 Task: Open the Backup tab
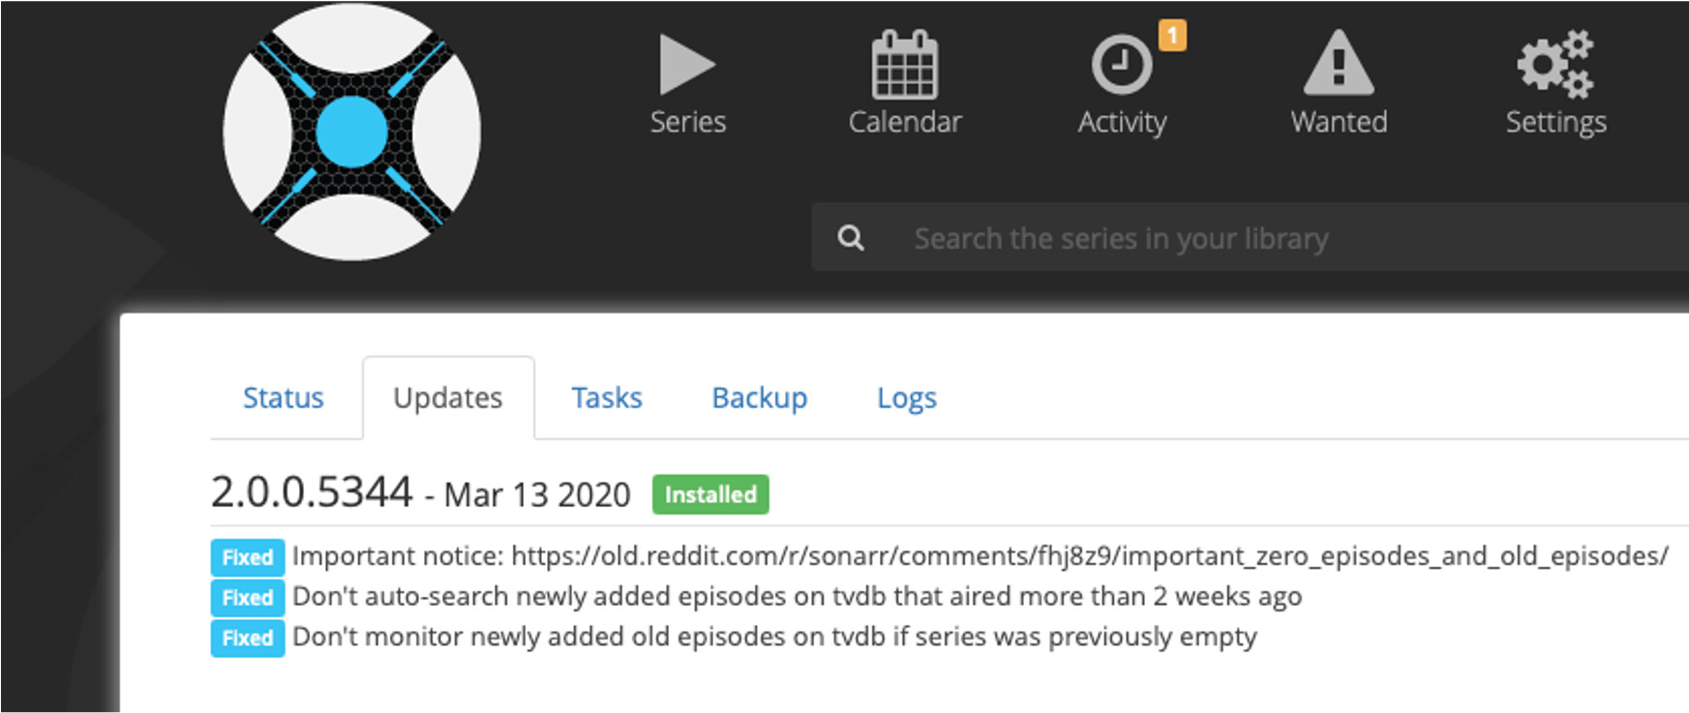pos(760,398)
